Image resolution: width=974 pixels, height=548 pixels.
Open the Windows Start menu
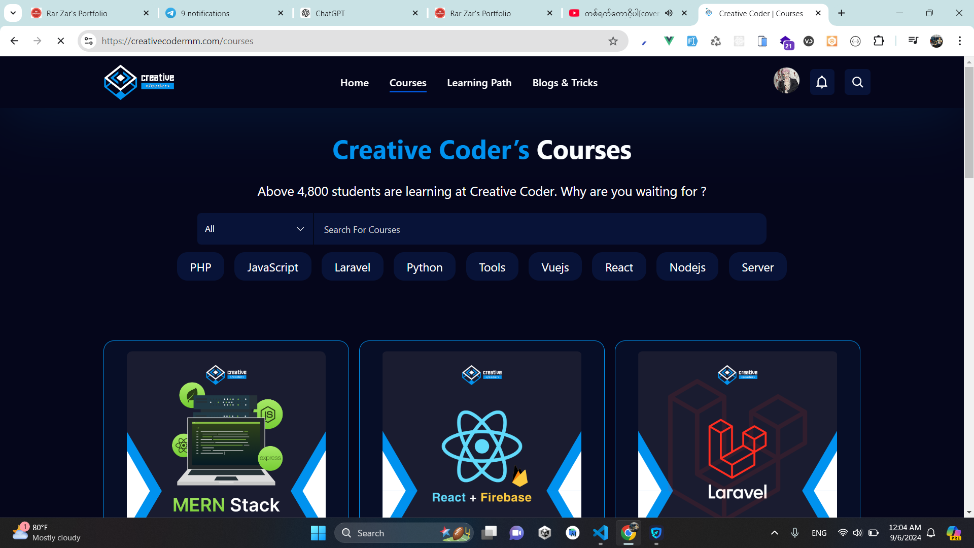point(318,533)
